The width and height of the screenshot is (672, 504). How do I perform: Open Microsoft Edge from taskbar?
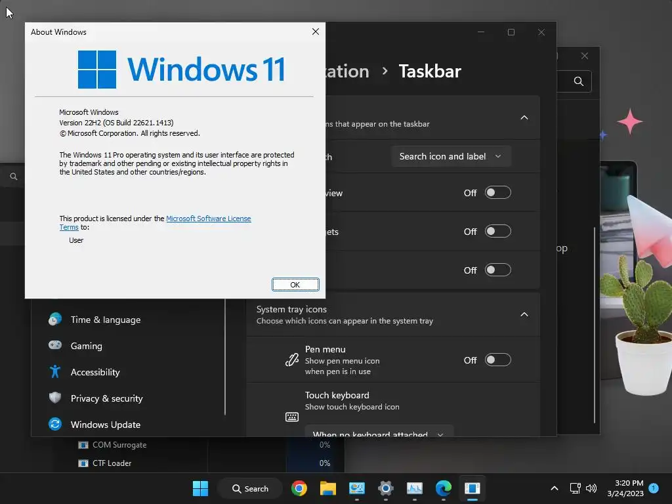coord(444,488)
